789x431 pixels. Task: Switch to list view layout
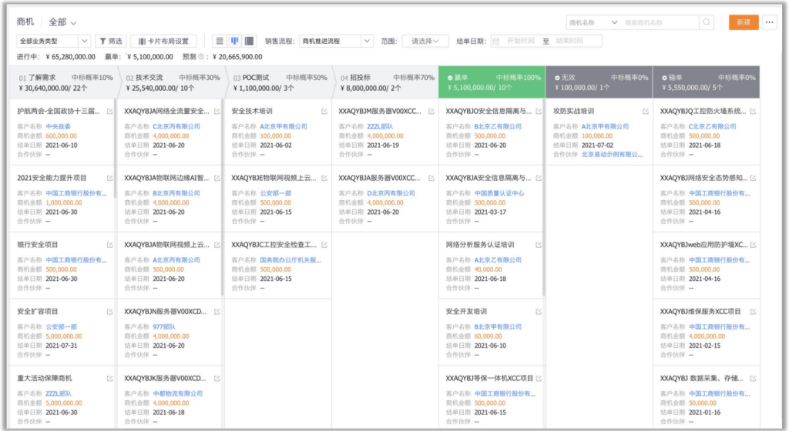coord(220,41)
